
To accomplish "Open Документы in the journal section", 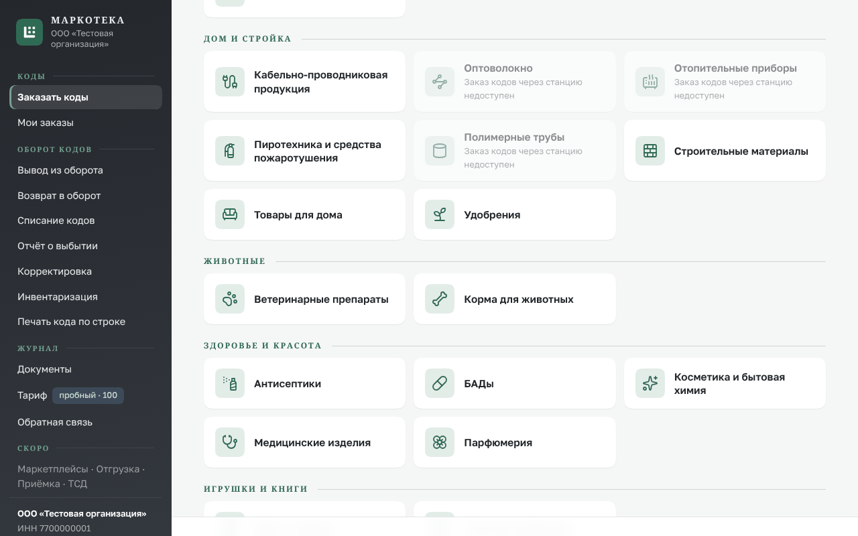I will (86, 369).
